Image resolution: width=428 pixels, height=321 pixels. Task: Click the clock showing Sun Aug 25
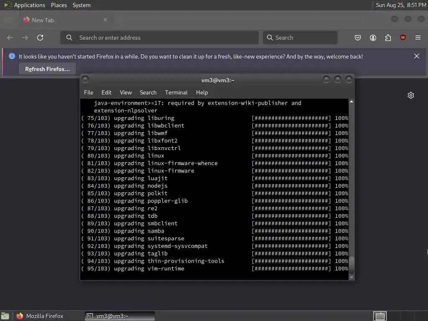pyautogui.click(x=401, y=5)
